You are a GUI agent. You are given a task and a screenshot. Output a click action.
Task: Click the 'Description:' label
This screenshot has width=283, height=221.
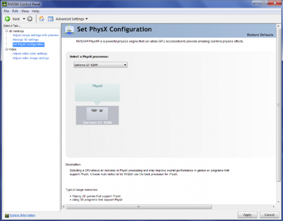tap(73, 164)
